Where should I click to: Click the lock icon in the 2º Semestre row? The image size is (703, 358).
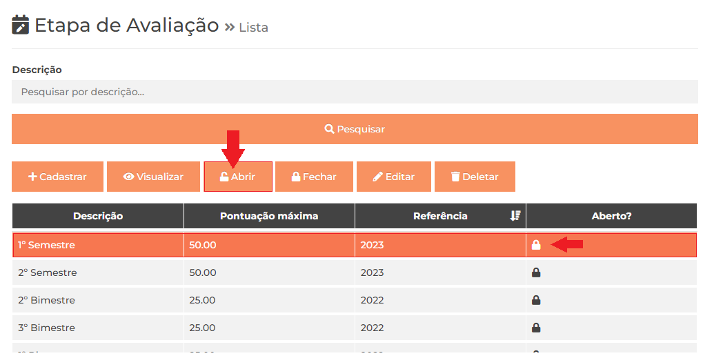tap(536, 272)
